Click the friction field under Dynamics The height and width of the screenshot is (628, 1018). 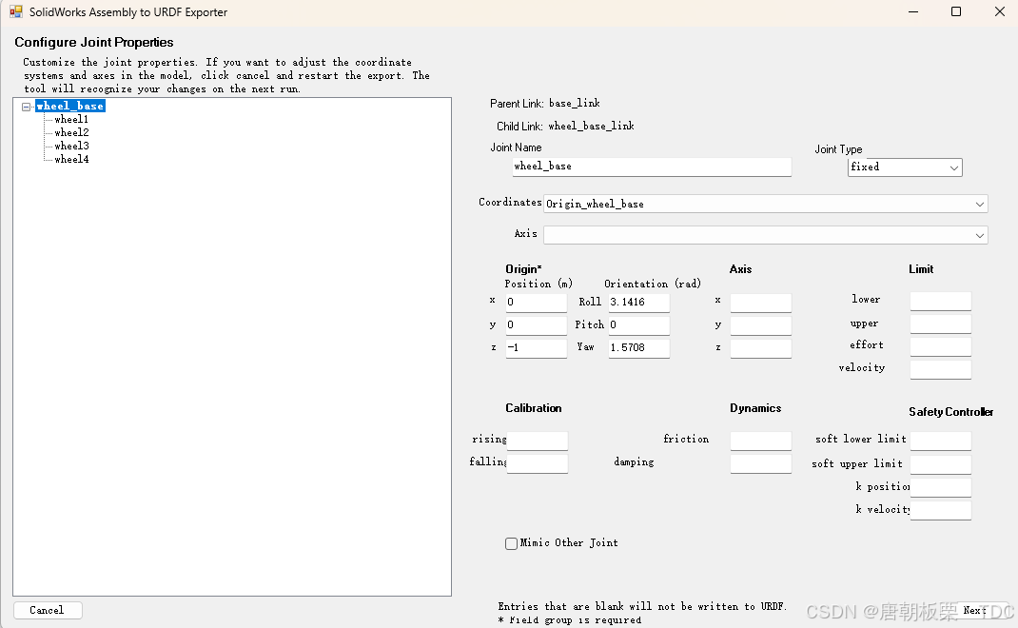759,440
